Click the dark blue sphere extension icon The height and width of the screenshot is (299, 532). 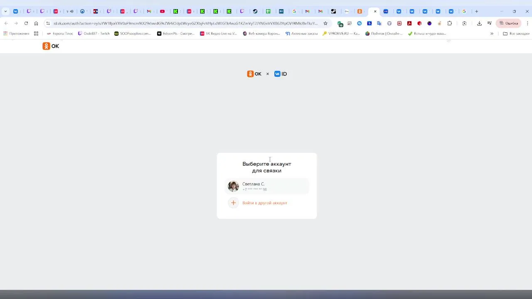click(429, 23)
